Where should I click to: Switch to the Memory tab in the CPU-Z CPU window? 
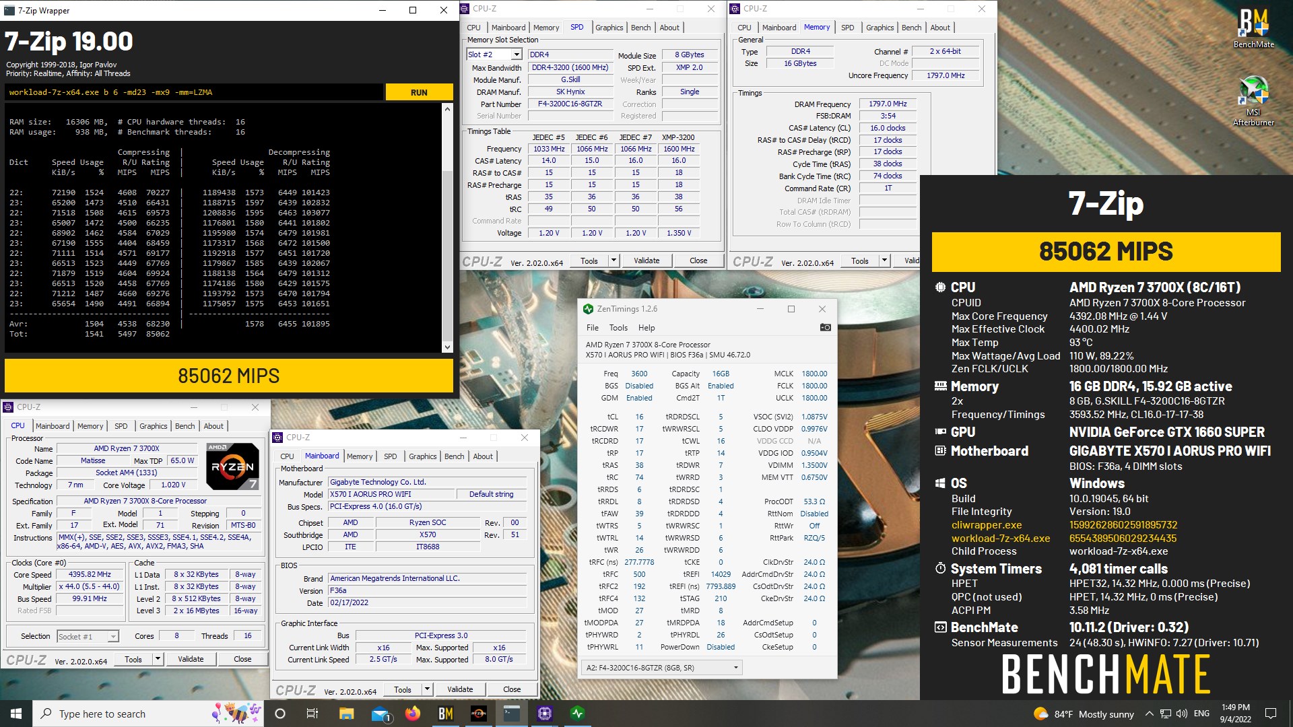90,426
